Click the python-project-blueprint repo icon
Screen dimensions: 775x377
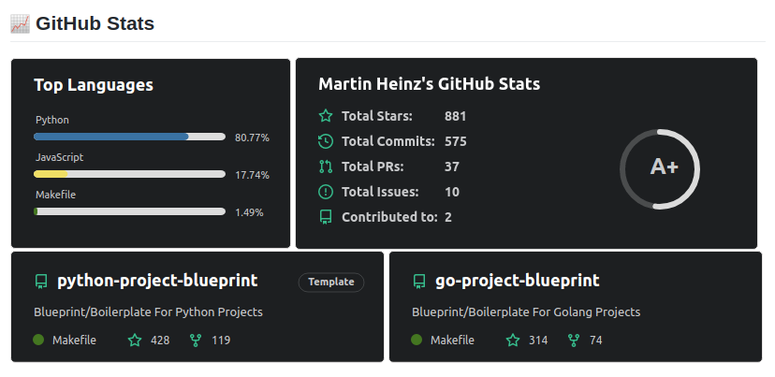[x=40, y=281]
